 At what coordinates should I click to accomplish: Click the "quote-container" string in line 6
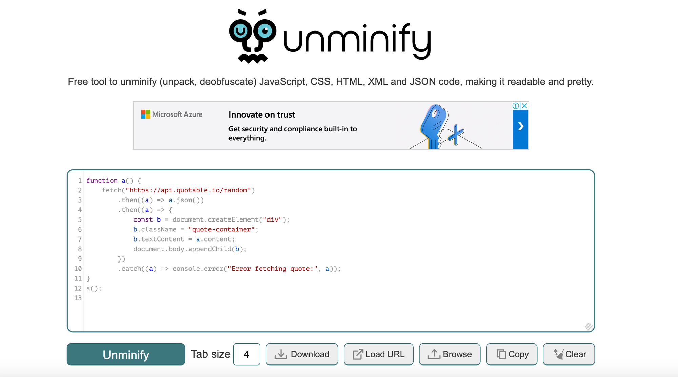click(221, 230)
